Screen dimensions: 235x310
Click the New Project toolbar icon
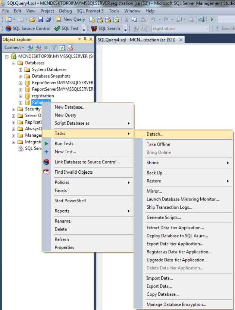(x=8, y=19)
